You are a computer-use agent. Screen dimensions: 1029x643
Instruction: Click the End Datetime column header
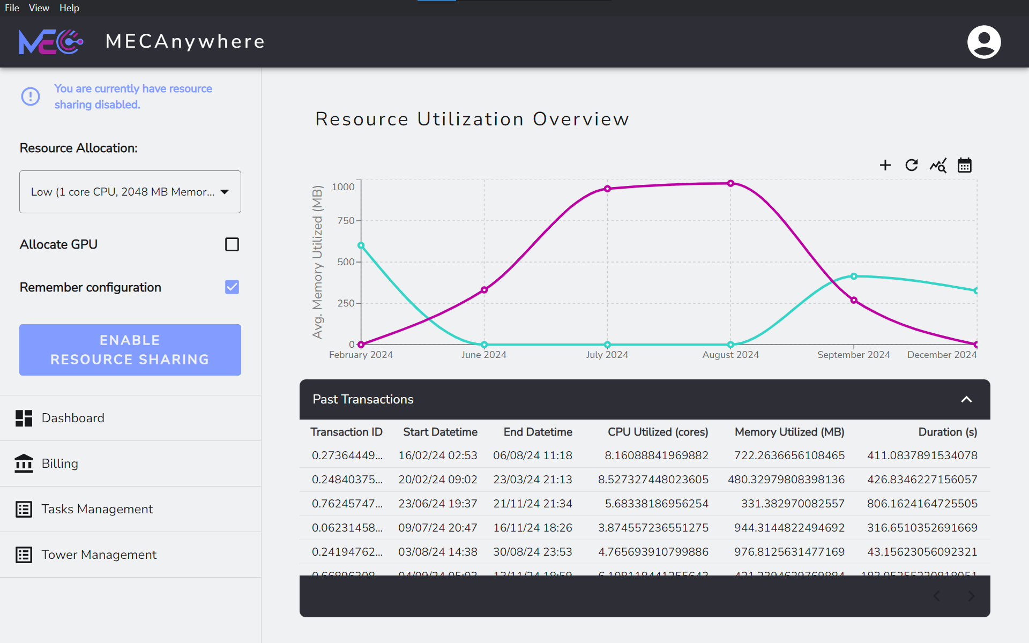[x=538, y=432]
